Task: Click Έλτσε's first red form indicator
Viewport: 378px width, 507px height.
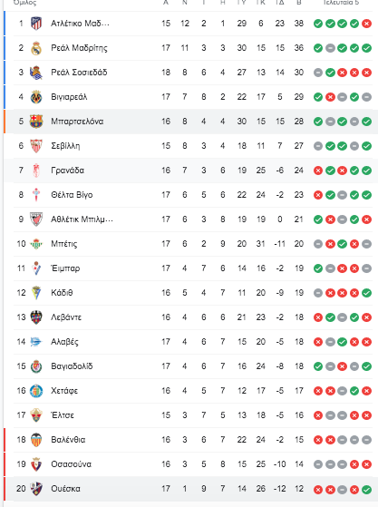Action: [318, 415]
